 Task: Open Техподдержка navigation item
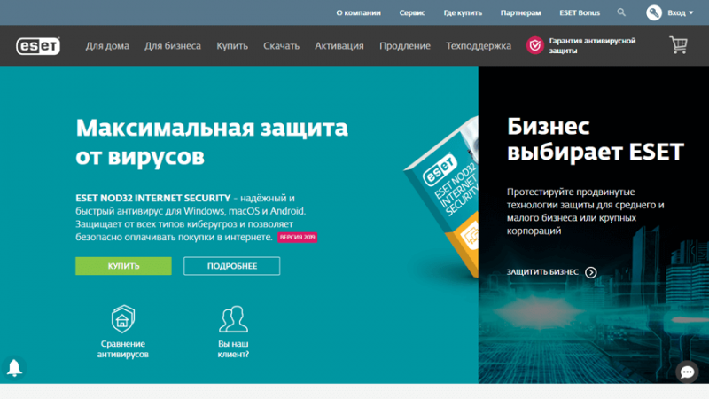(x=479, y=46)
